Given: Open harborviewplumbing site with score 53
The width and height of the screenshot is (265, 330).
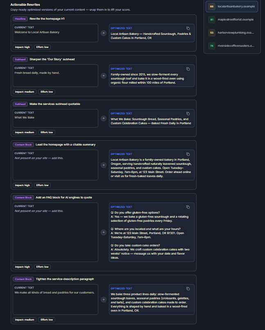Looking at the screenshot, I should (232, 33).
